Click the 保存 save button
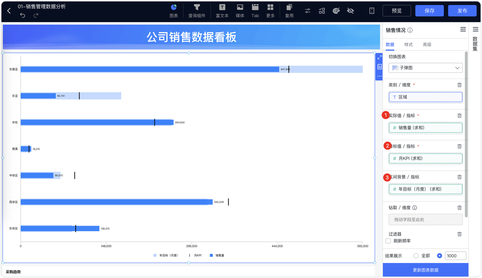 pos(429,11)
